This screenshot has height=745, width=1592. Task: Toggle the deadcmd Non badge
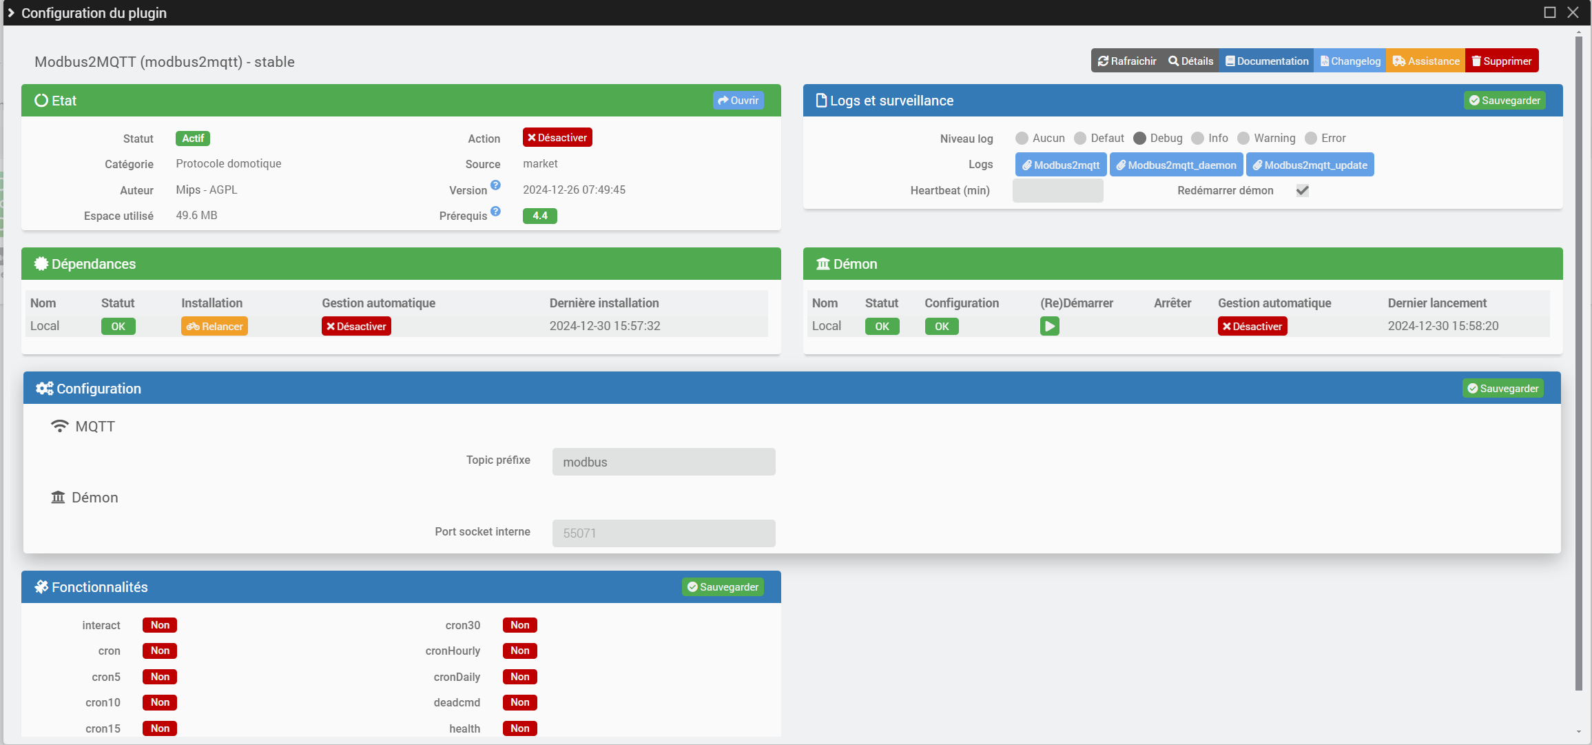tap(520, 702)
